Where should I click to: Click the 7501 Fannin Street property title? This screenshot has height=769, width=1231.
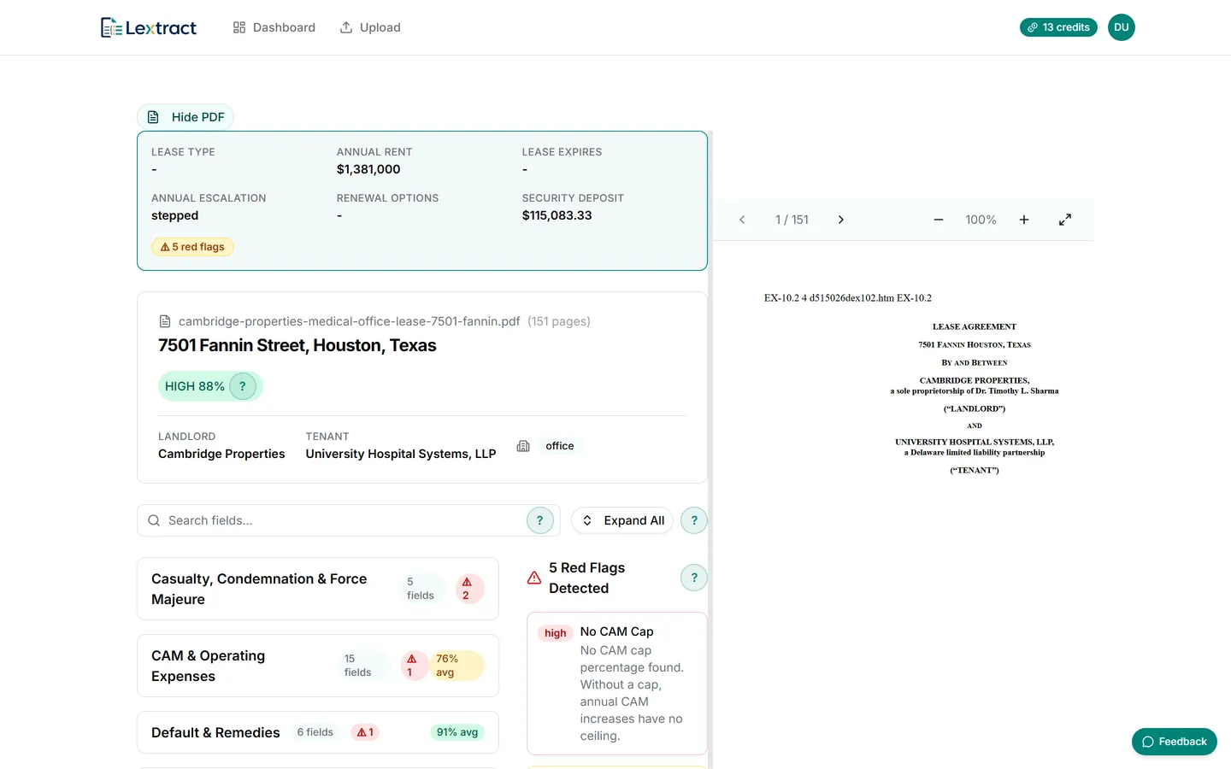pos(297,345)
